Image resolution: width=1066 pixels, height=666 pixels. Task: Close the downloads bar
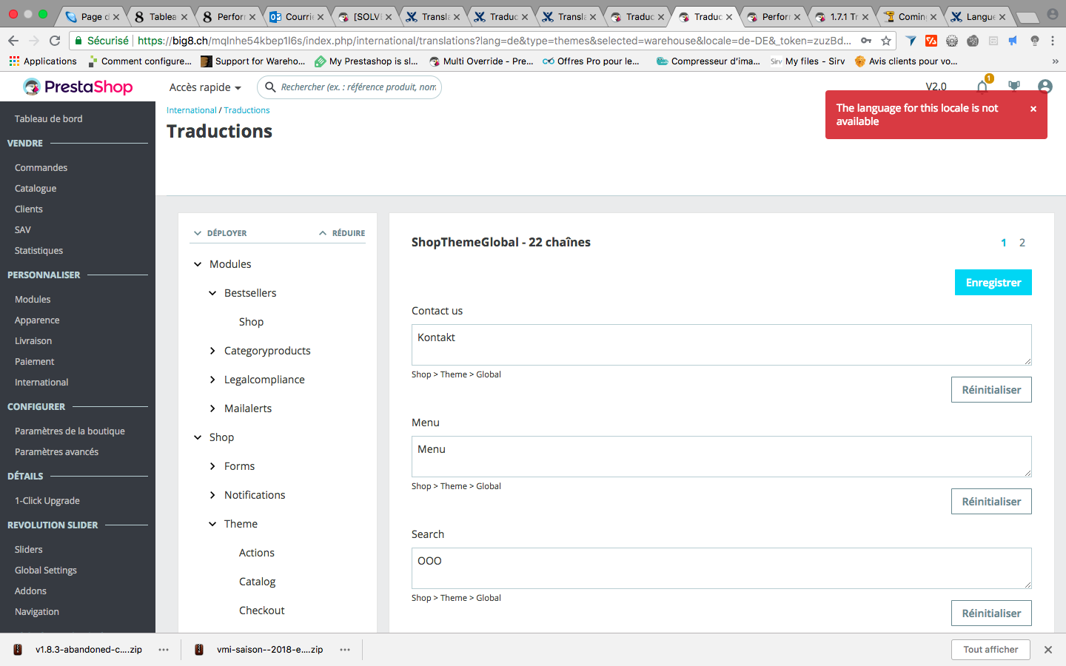(x=1048, y=650)
